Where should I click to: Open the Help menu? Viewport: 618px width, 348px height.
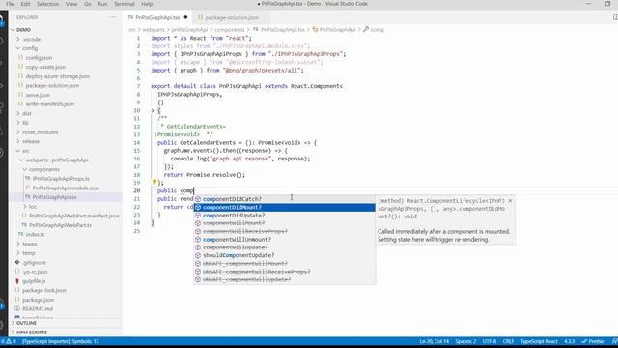pyautogui.click(x=147, y=4)
